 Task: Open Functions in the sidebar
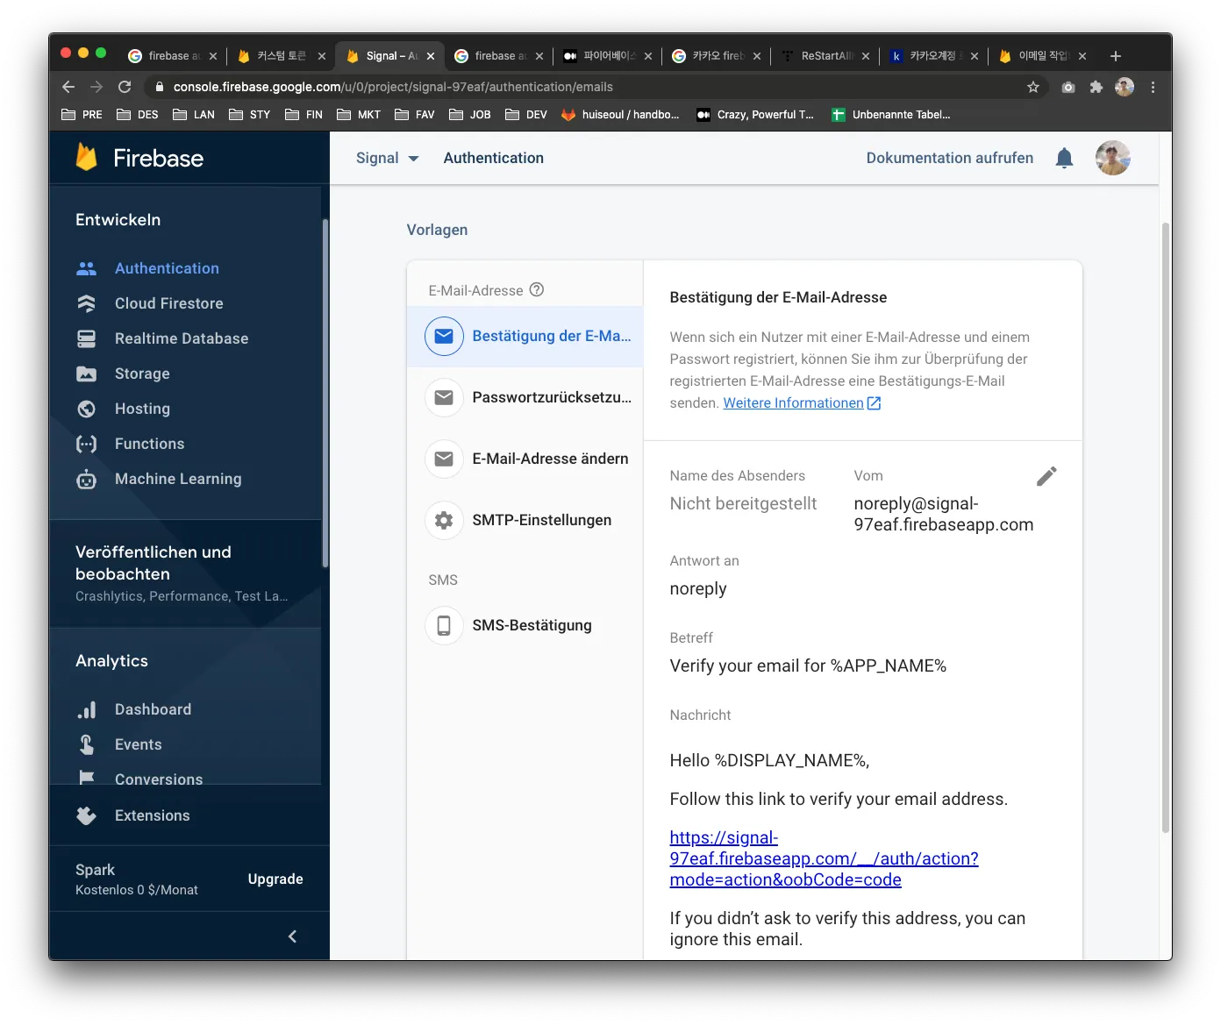pyautogui.click(x=149, y=444)
